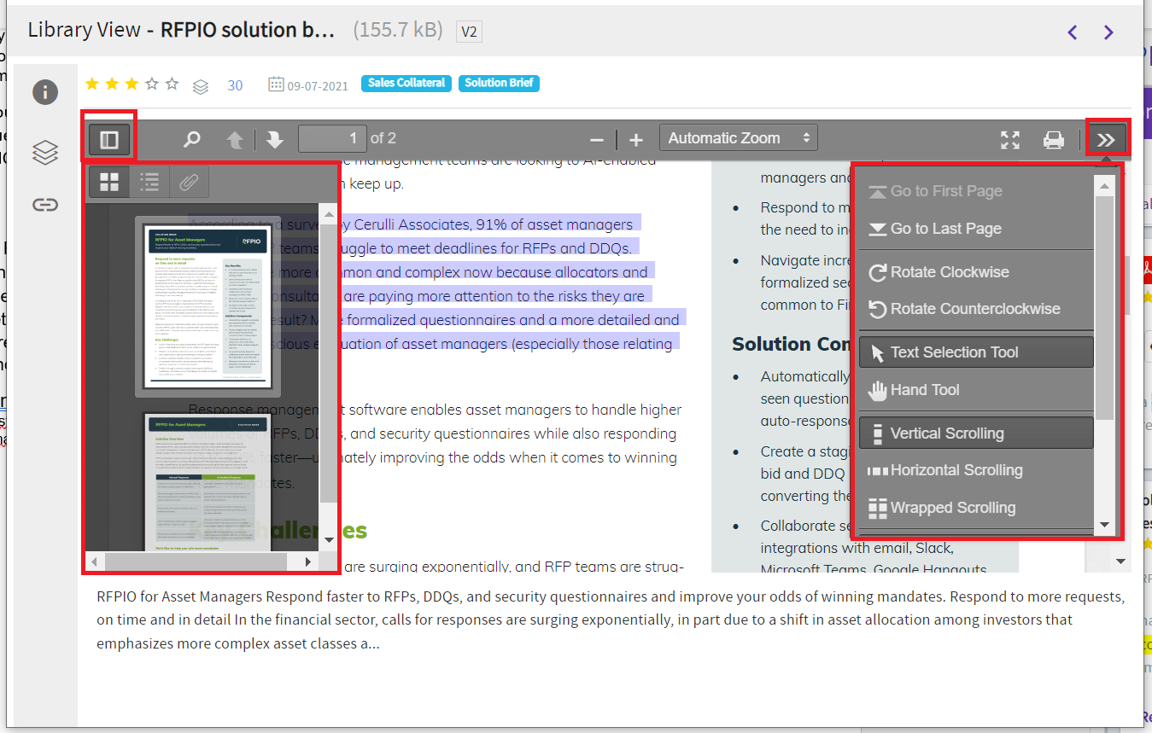1152x733 pixels.
Task: Click the thumbnail sidebar scroll down arrow
Action: (329, 539)
